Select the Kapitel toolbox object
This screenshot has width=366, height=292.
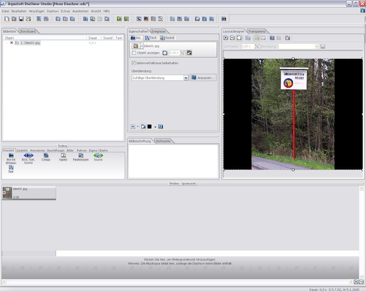tap(63, 156)
